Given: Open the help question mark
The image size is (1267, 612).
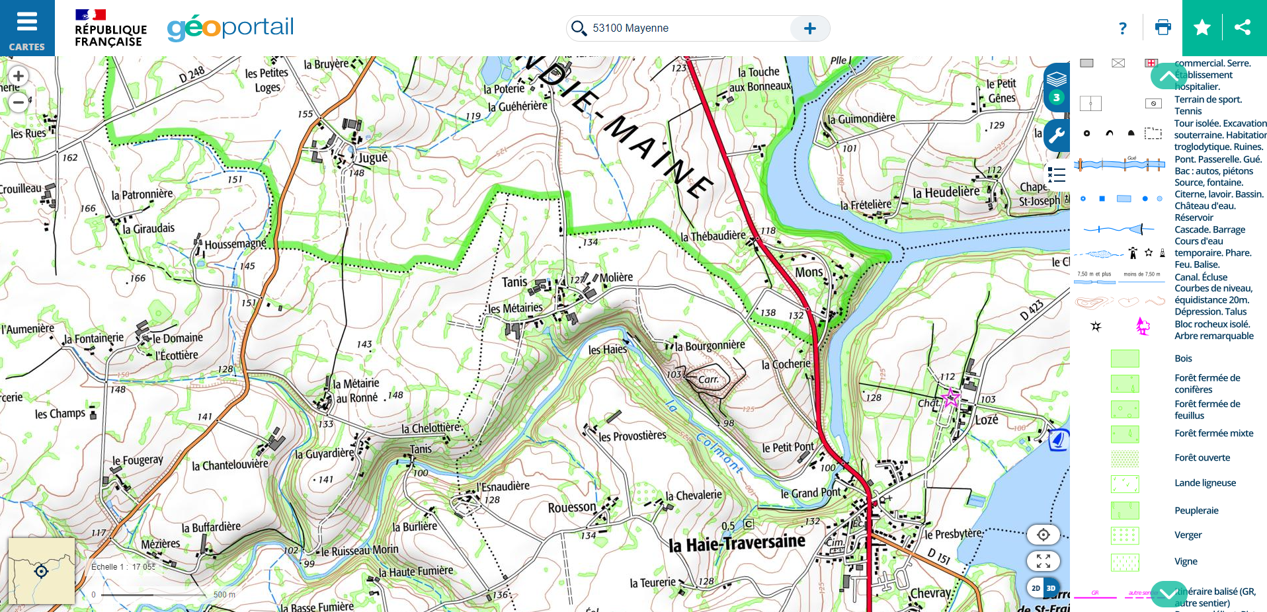Looking at the screenshot, I should (1122, 28).
